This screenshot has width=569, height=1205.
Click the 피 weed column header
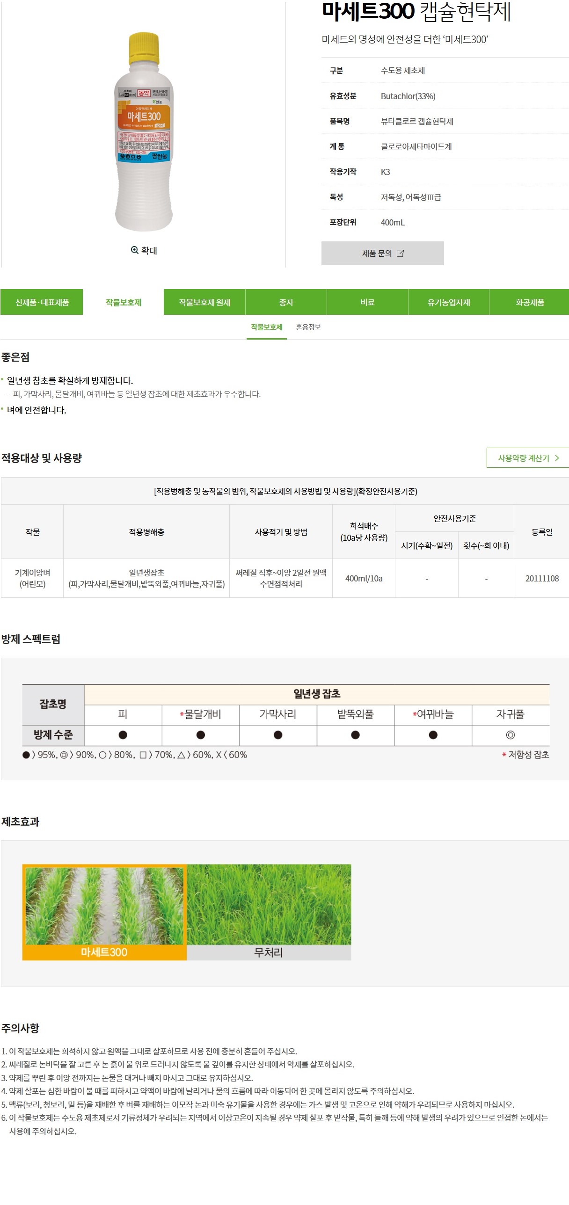(x=123, y=715)
